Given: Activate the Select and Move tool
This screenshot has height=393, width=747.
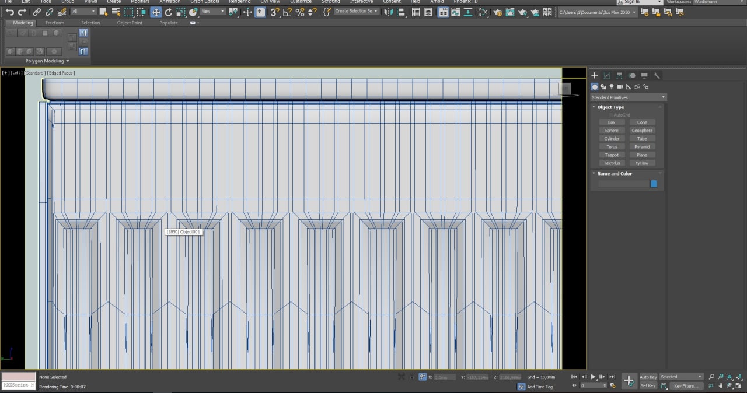Looking at the screenshot, I should tap(156, 12).
